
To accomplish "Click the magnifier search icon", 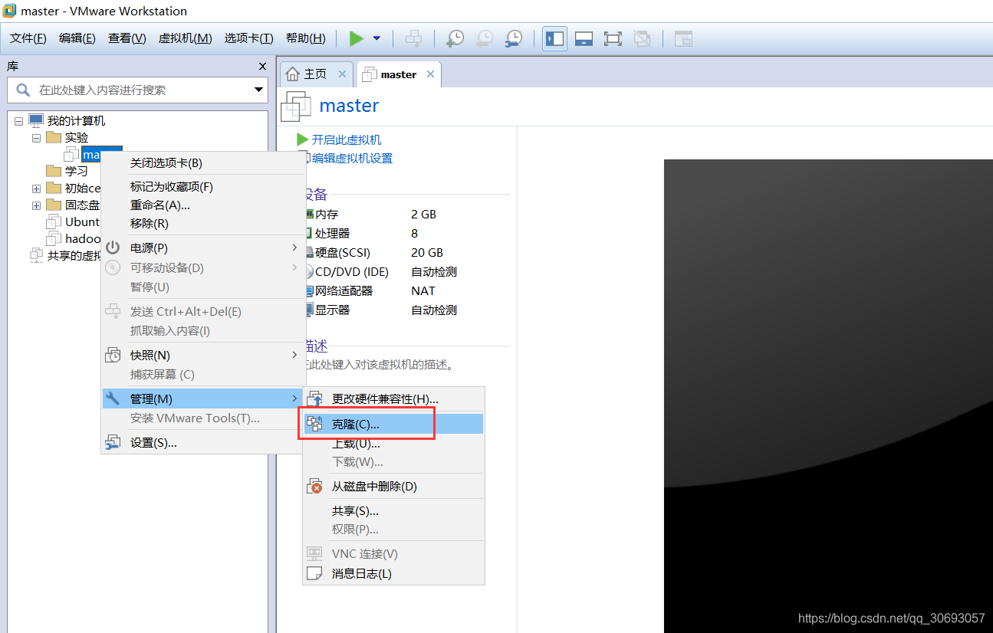I will coord(23,90).
